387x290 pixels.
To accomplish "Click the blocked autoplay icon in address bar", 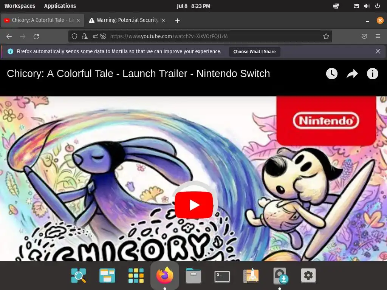I will pyautogui.click(x=104, y=37).
